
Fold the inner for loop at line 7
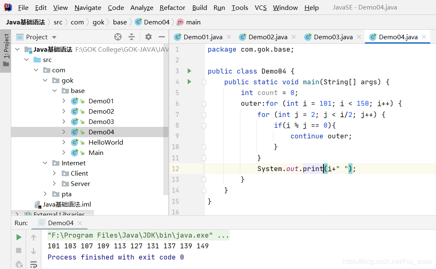[x=204, y=114]
